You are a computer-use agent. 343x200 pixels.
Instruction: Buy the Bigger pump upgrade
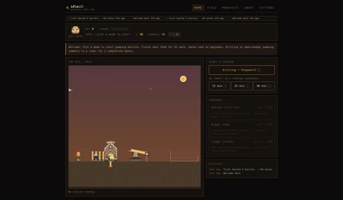click(x=242, y=129)
